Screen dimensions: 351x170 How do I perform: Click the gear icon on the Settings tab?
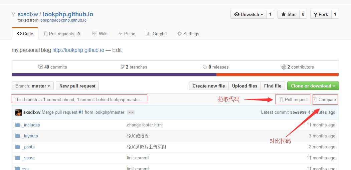tap(180, 34)
